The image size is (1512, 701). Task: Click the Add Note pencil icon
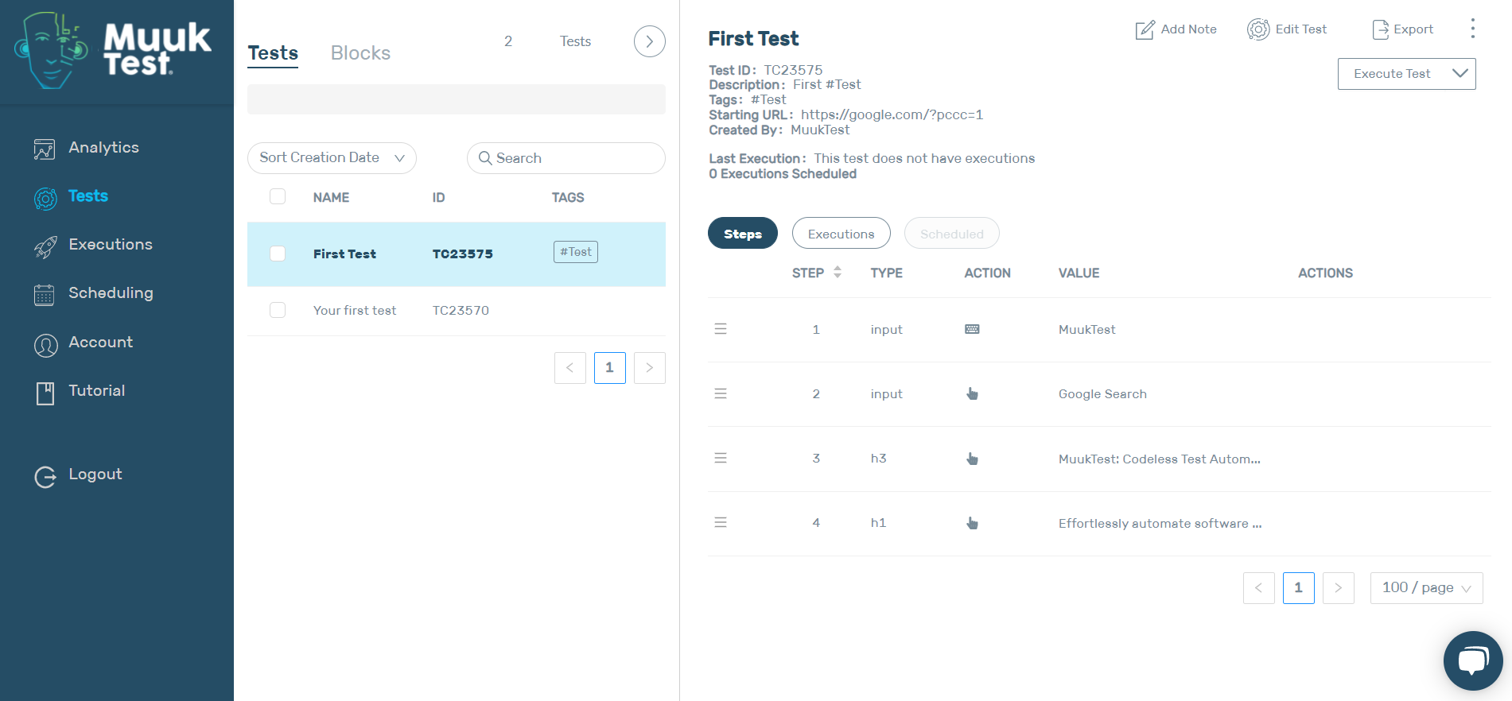1145,30
